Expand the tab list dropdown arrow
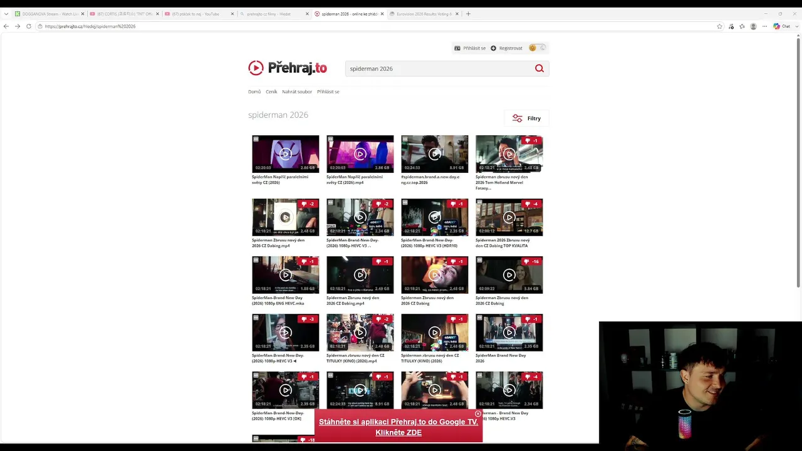Image resolution: width=802 pixels, height=451 pixels. pos(6,14)
